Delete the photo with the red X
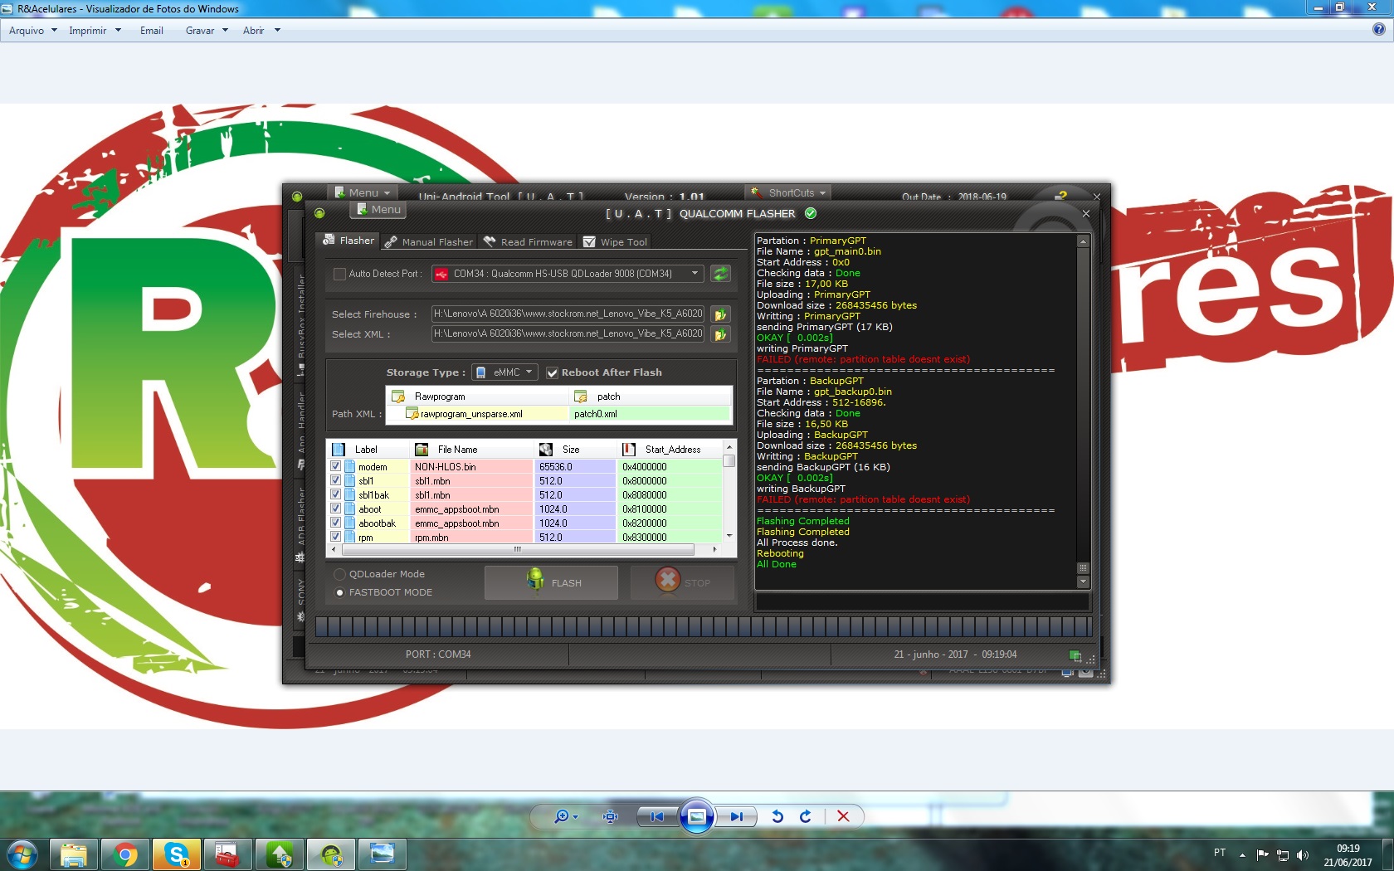The image size is (1394, 871). [843, 816]
